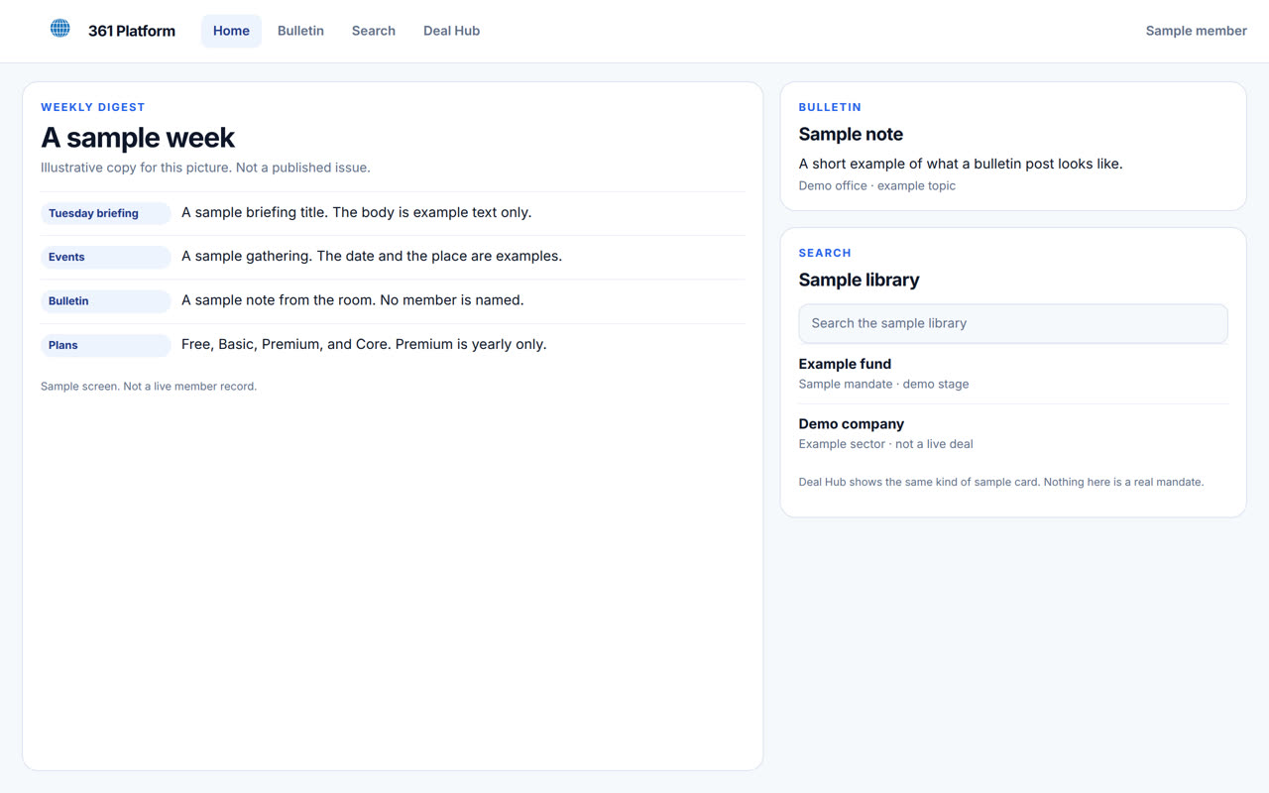Select the Tuesday briefing tag
1269x793 pixels.
point(106,213)
